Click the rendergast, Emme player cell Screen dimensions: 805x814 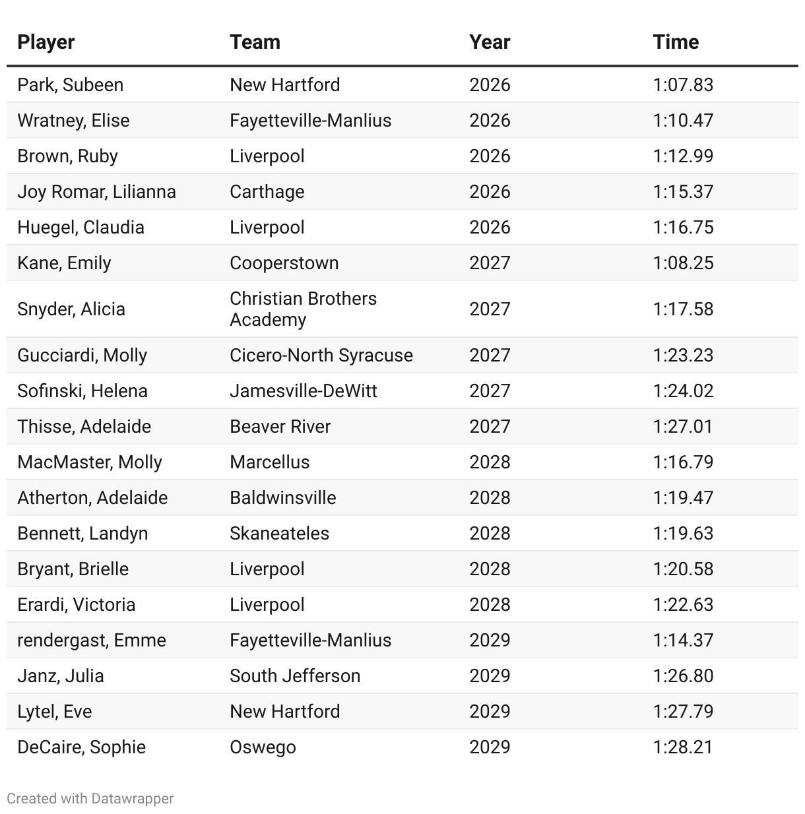[91, 641]
